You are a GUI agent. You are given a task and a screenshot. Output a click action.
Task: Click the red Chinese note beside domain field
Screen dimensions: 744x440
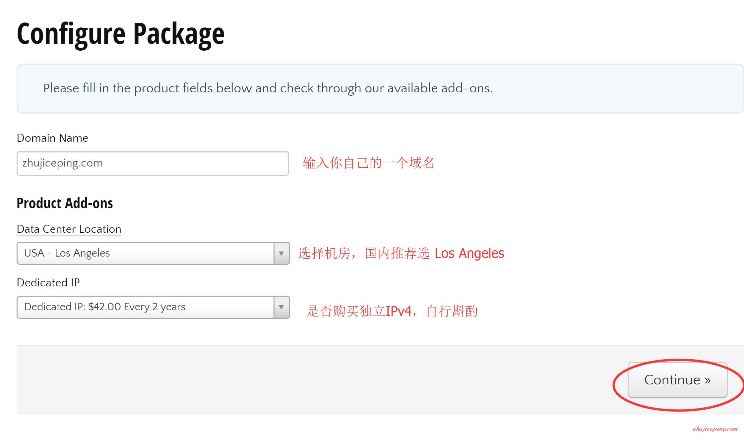coord(369,163)
